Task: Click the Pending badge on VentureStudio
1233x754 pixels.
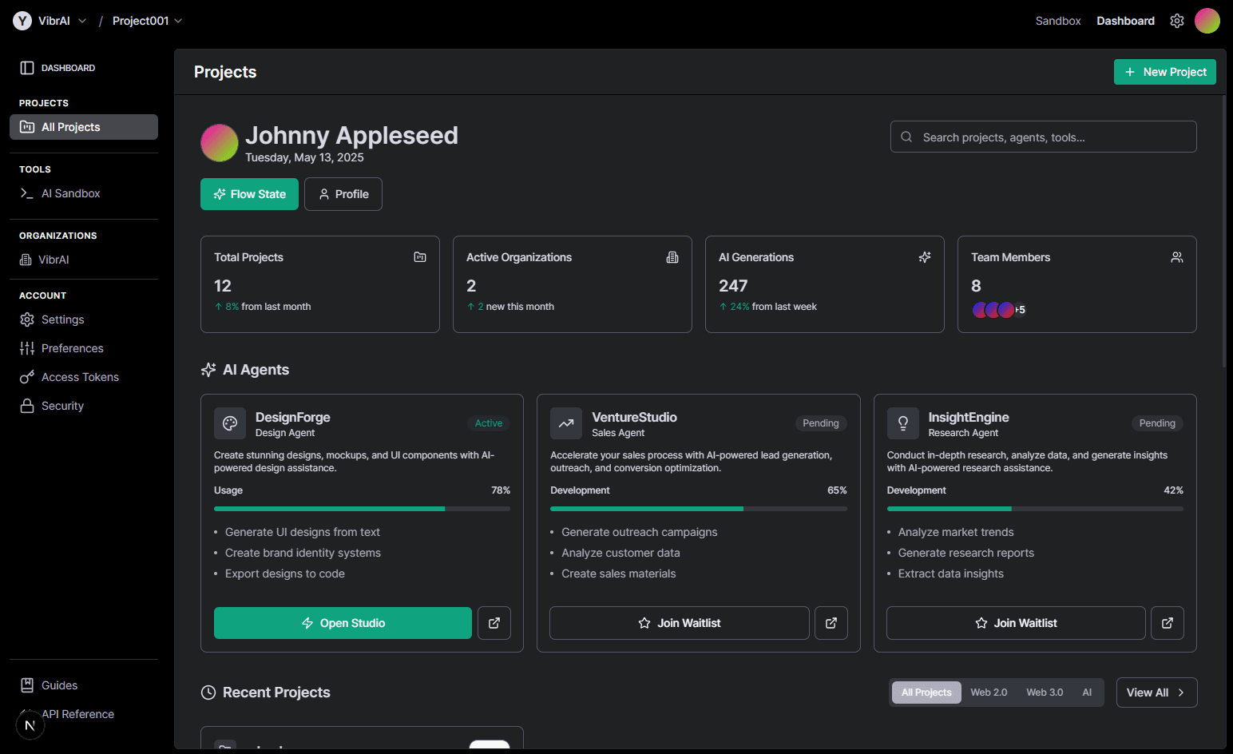Action: click(821, 423)
